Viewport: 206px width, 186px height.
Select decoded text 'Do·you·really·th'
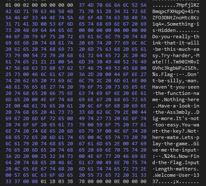click(x=176, y=37)
